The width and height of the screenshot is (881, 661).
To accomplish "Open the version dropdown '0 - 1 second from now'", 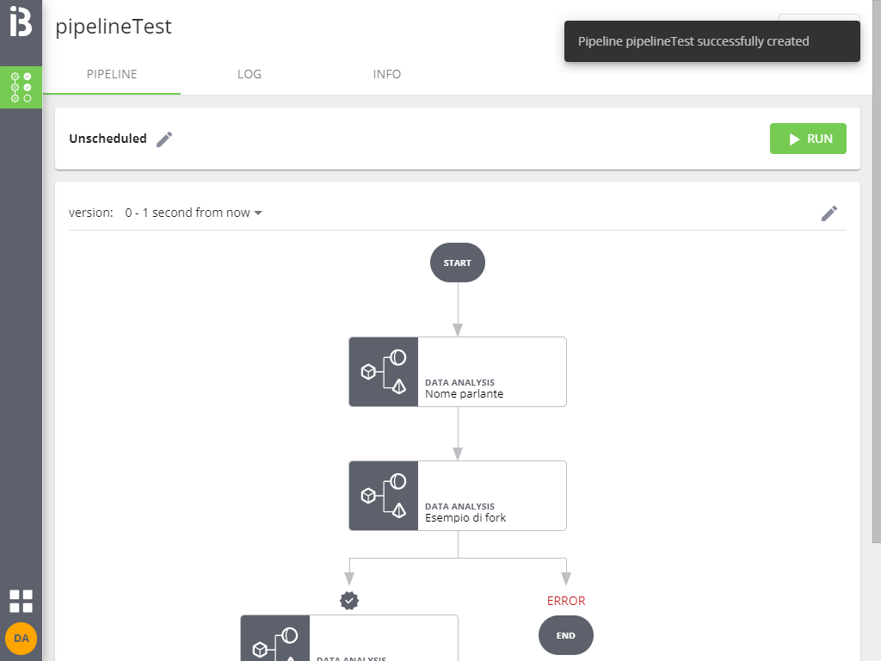I will pyautogui.click(x=193, y=213).
